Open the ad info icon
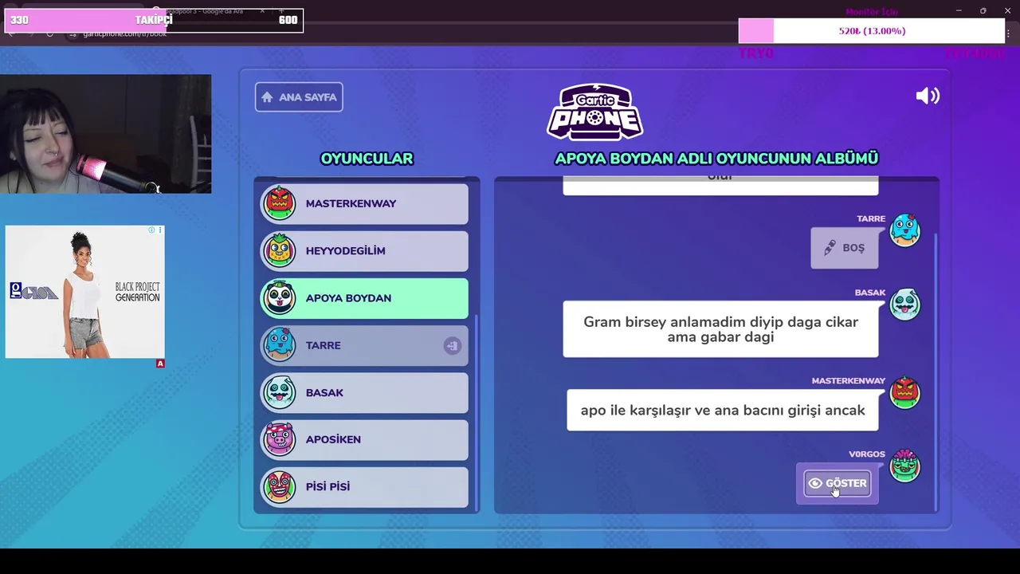The image size is (1020, 574). [x=151, y=230]
